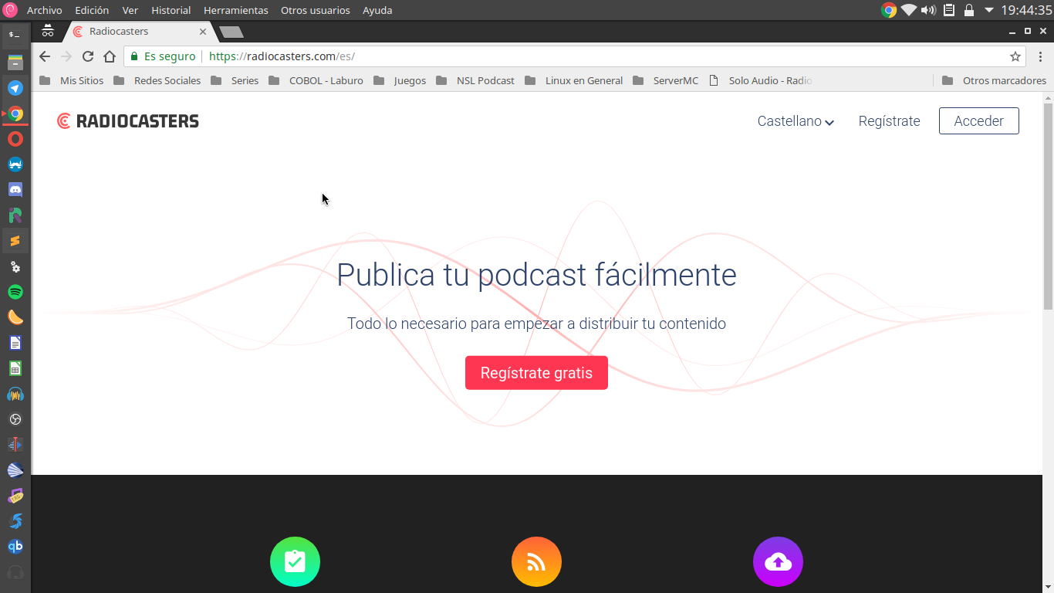
Task: Click the Regístrate link in header
Action: pyautogui.click(x=889, y=121)
